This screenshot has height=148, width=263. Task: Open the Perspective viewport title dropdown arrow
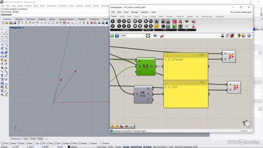pos(23,28)
